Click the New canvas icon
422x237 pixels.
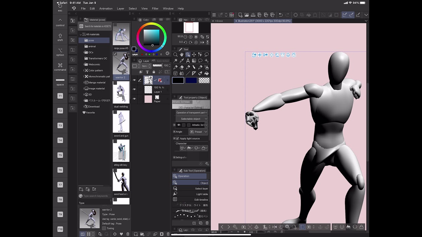(x=240, y=15)
